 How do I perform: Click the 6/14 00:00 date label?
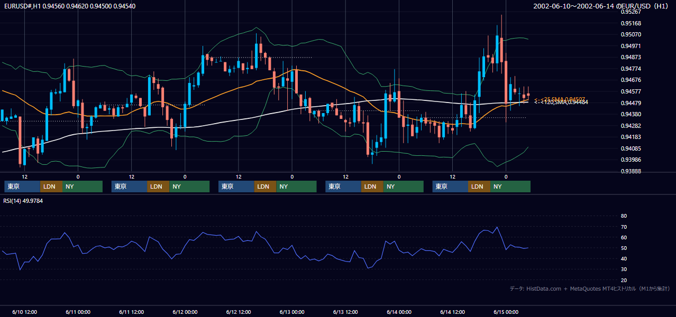click(x=399, y=312)
